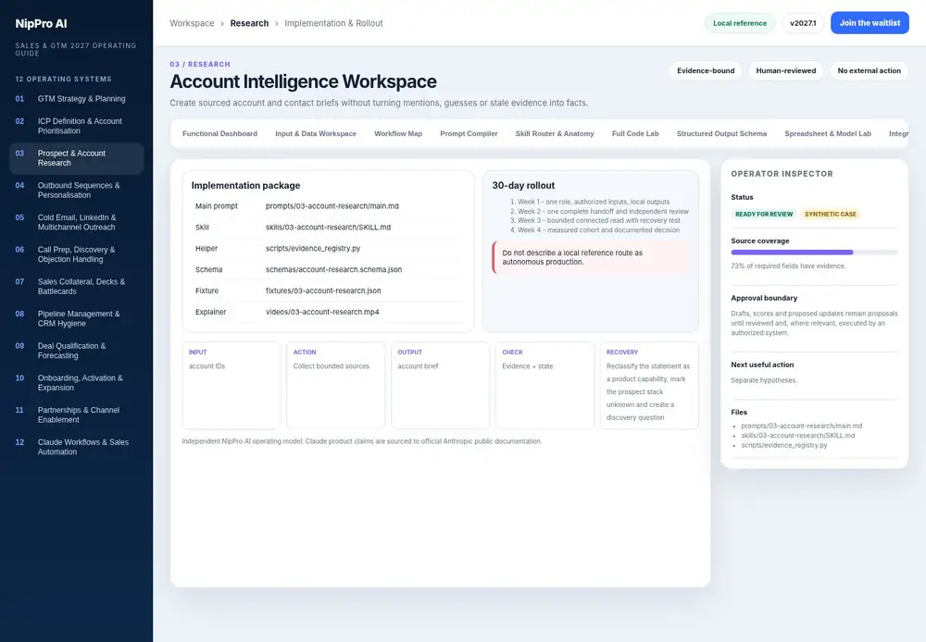
Task: Open Outbound Sequences & Personalisation
Action: 76,190
